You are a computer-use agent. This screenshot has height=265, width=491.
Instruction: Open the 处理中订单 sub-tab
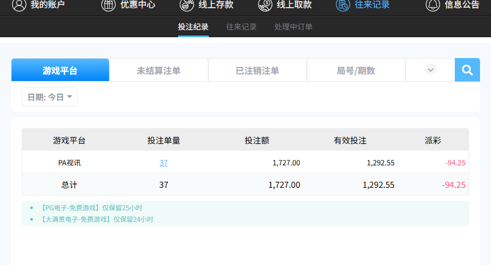click(293, 27)
